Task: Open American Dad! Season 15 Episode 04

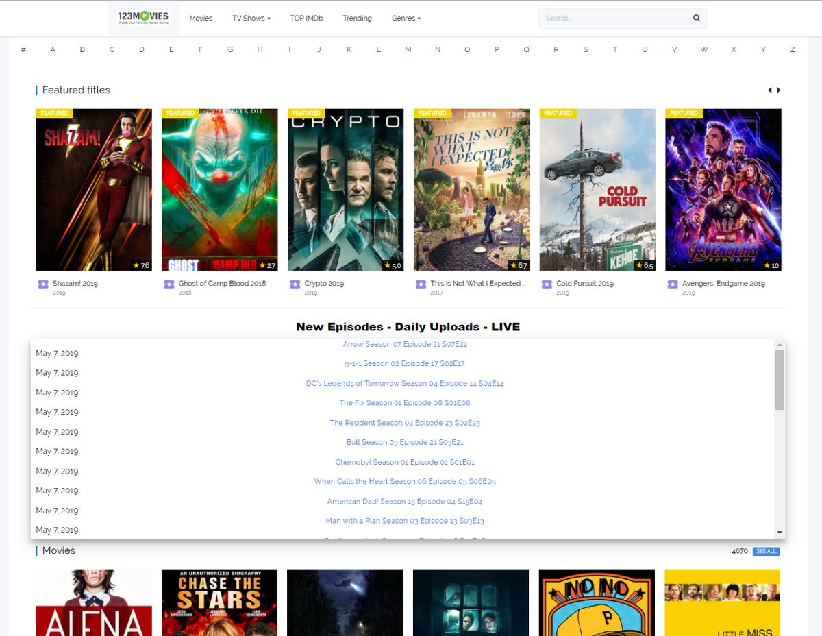Action: 405,501
